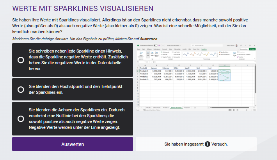Open the Prognose sheet tab
Screen dimensions: 277x160
[187, 107]
